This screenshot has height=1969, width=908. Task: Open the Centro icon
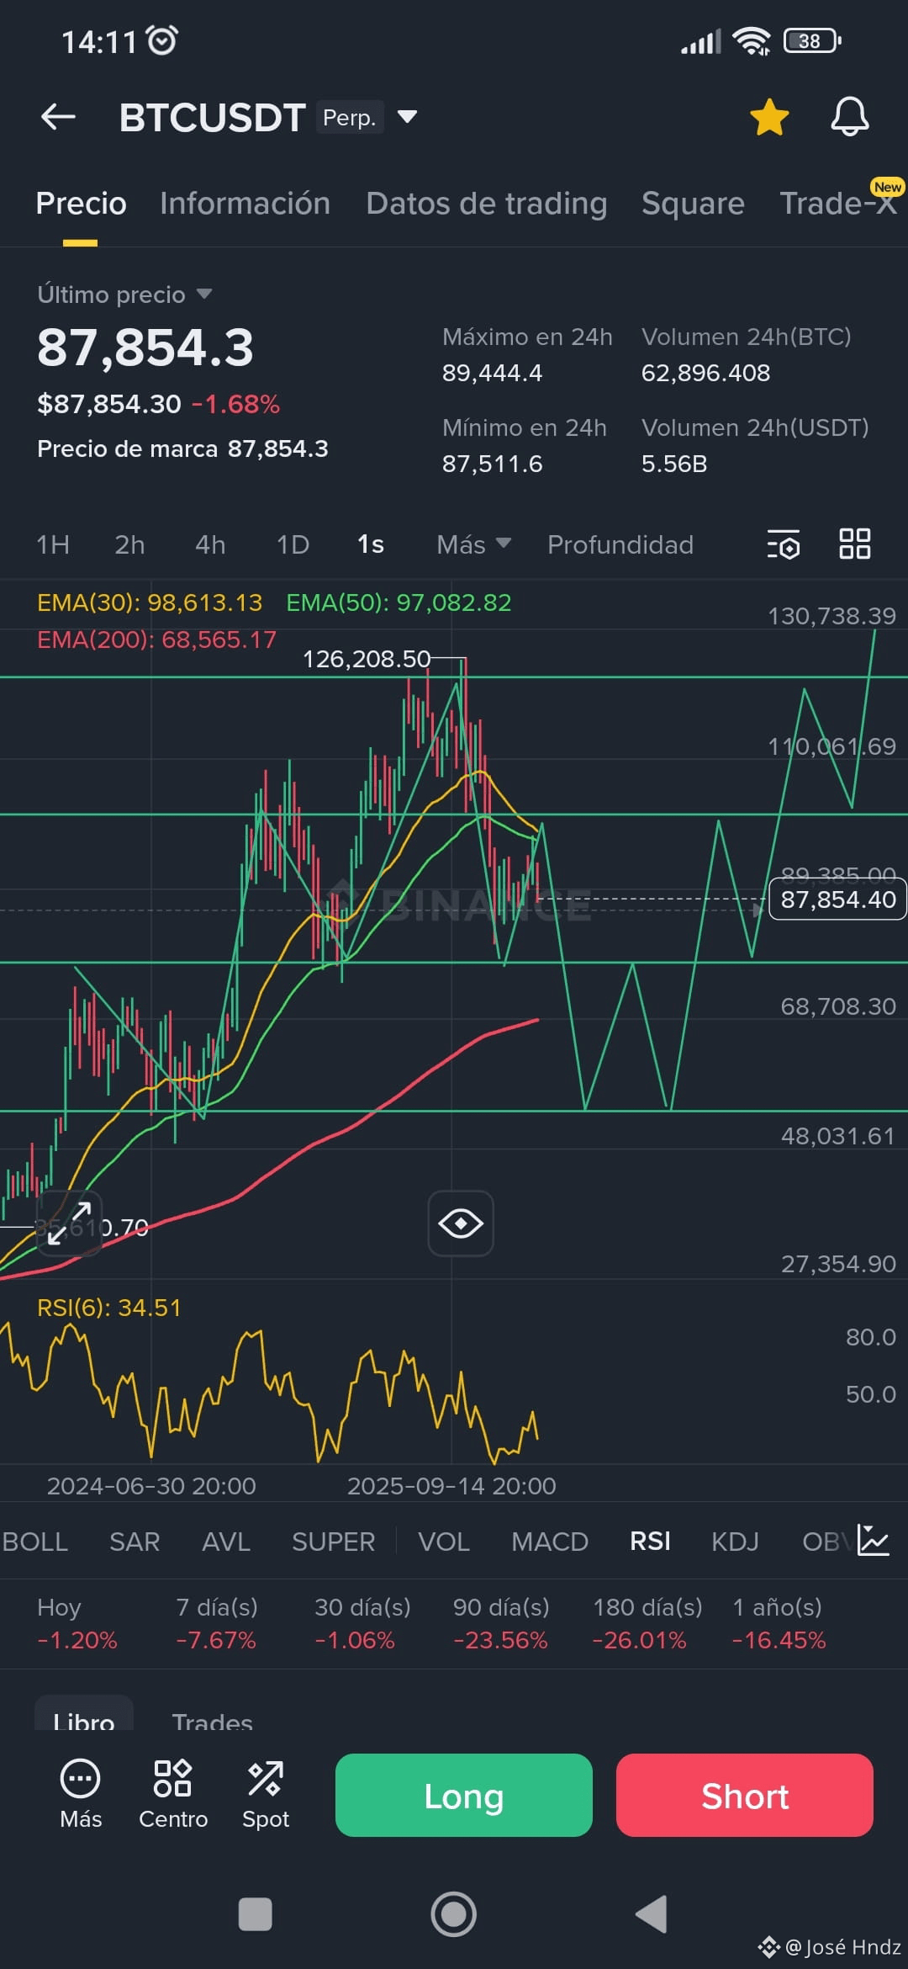click(x=173, y=1794)
